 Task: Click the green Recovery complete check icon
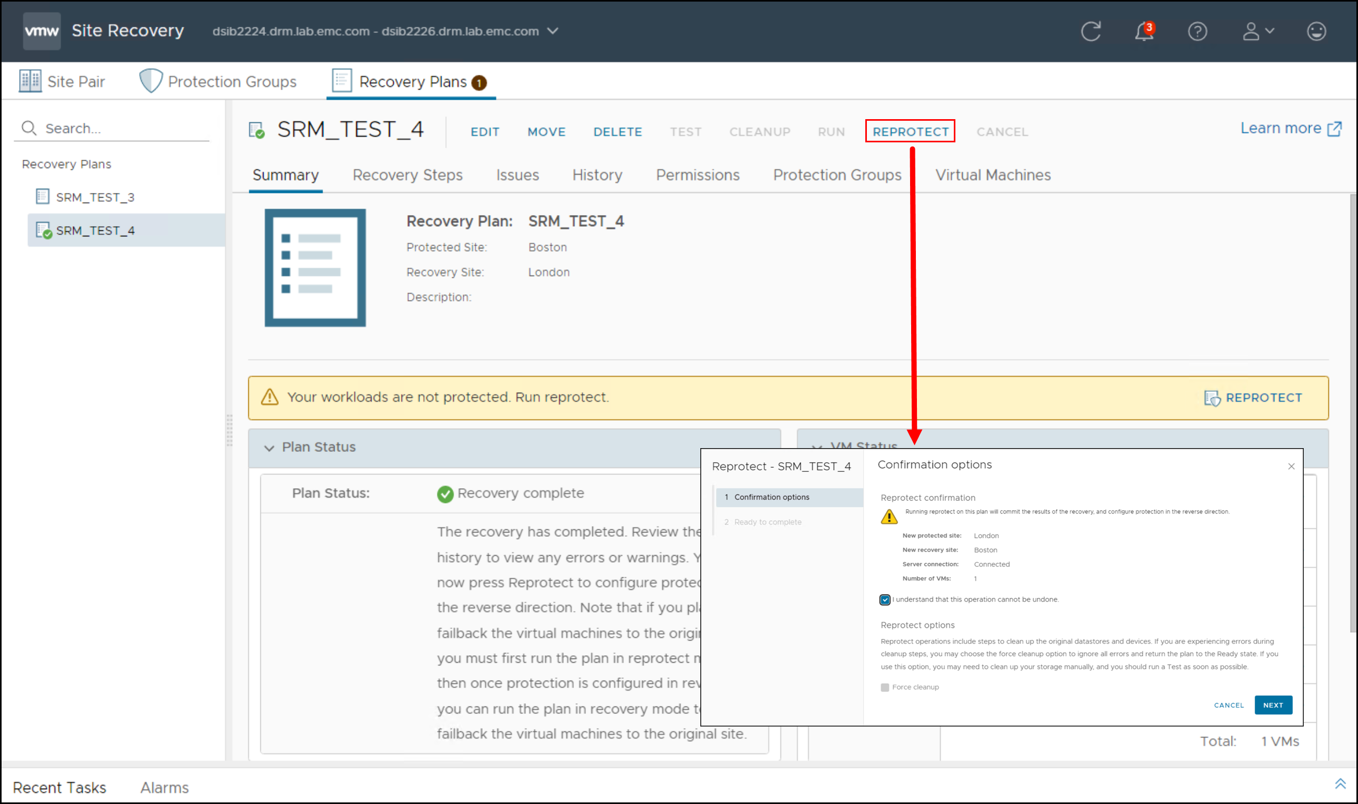[445, 493]
